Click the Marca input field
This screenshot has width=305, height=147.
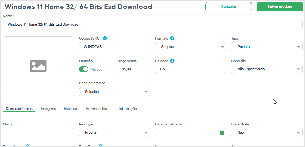point(38,133)
